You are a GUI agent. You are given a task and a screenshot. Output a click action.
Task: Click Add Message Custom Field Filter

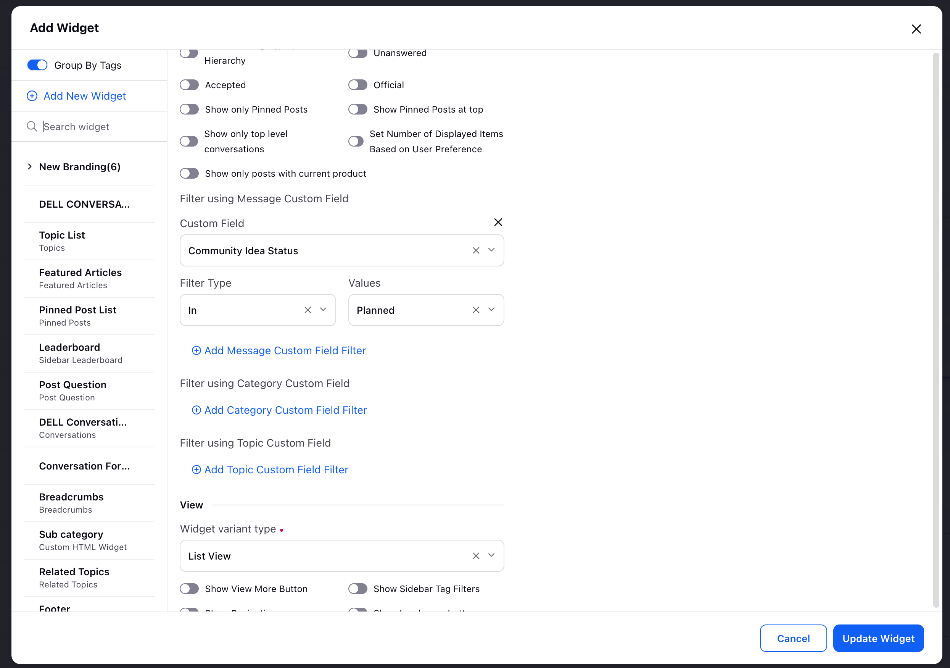pyautogui.click(x=285, y=350)
